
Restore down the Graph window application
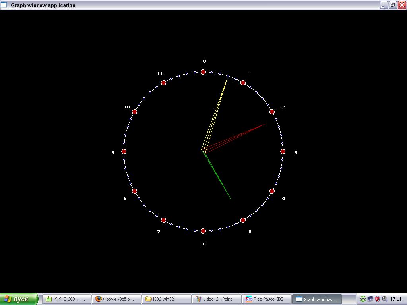pyautogui.click(x=393, y=5)
